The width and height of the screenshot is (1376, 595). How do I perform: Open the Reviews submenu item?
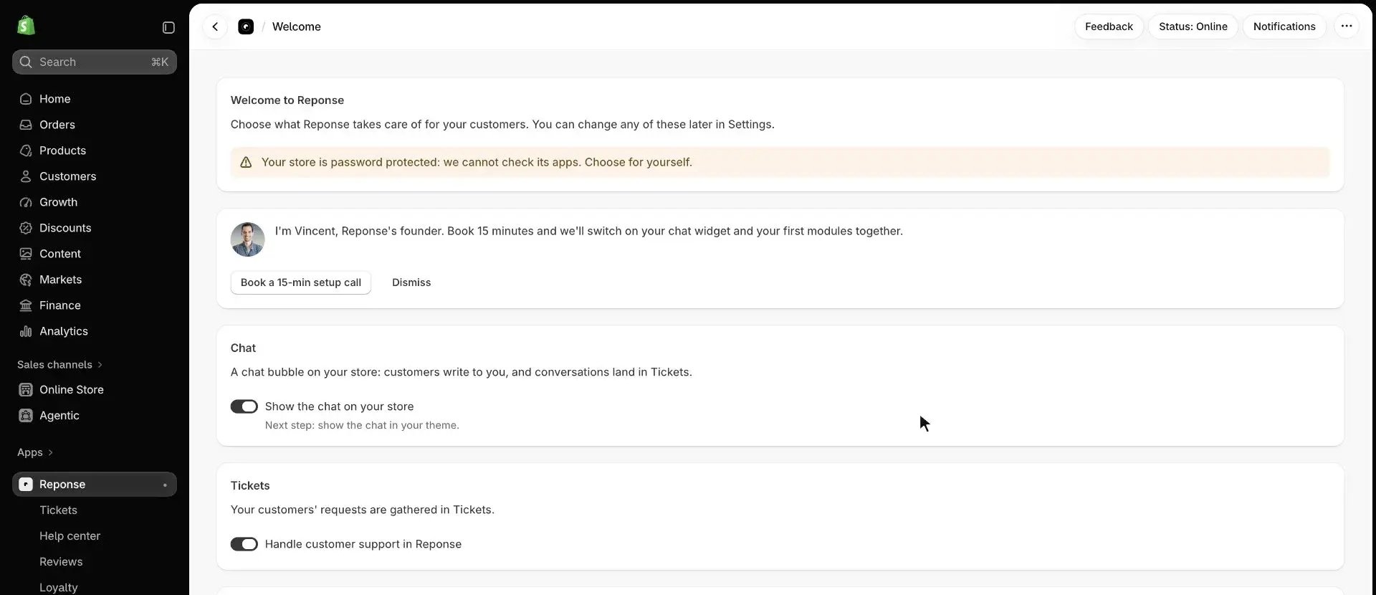pyautogui.click(x=61, y=562)
